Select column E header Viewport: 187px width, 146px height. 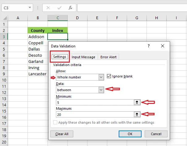[97, 18]
